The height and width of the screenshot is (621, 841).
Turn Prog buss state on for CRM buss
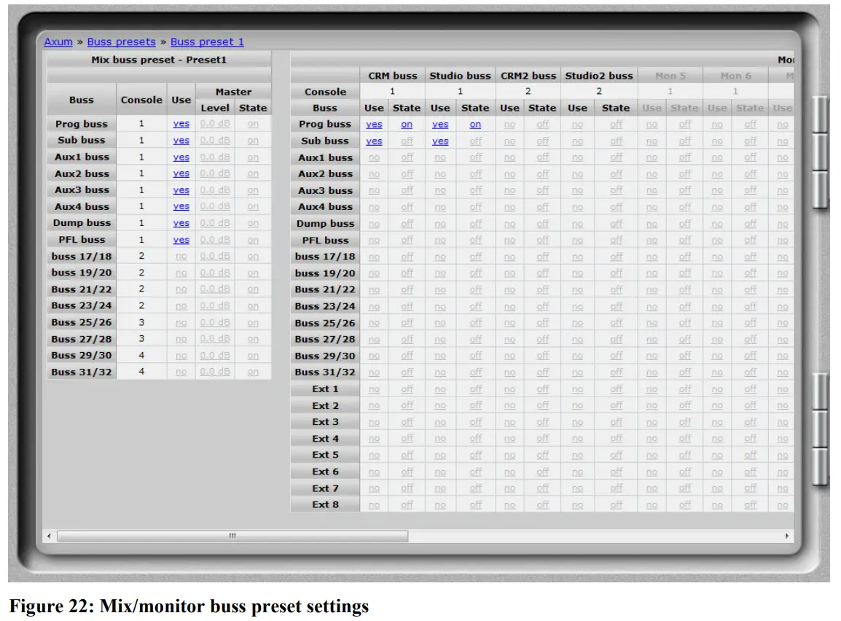pyautogui.click(x=406, y=124)
